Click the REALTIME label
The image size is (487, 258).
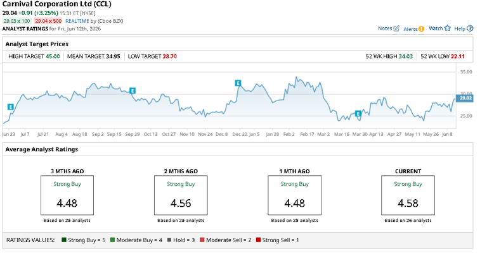[x=77, y=21]
